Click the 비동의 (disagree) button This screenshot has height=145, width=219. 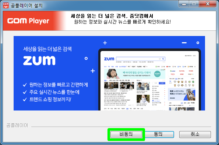(x=126, y=134)
